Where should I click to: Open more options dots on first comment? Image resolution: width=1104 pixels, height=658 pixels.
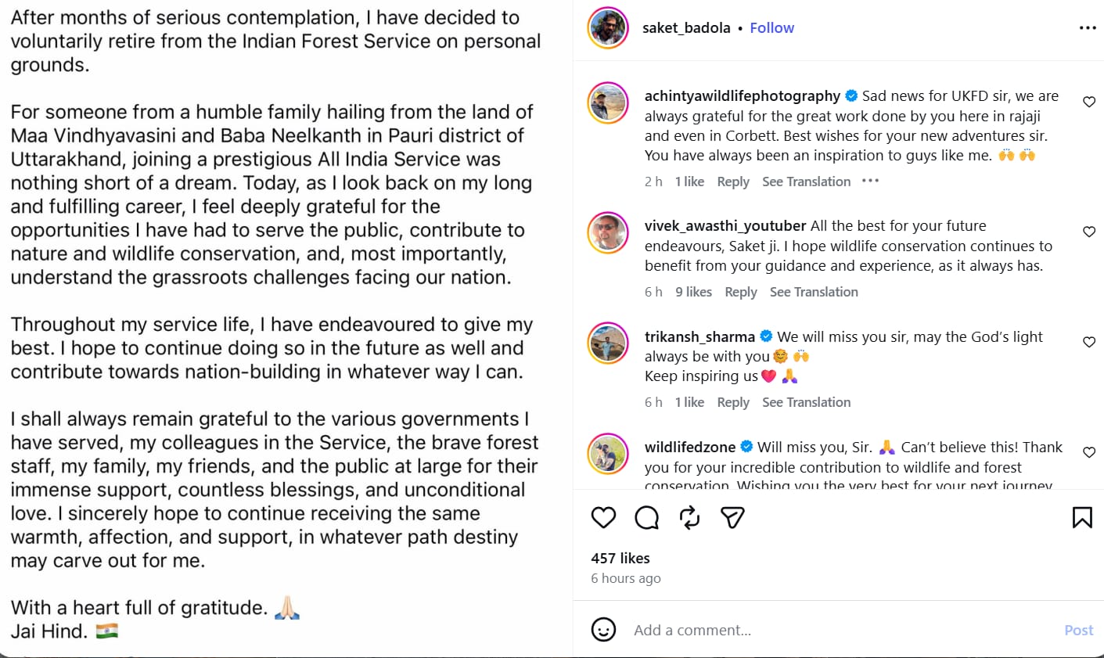tap(870, 181)
